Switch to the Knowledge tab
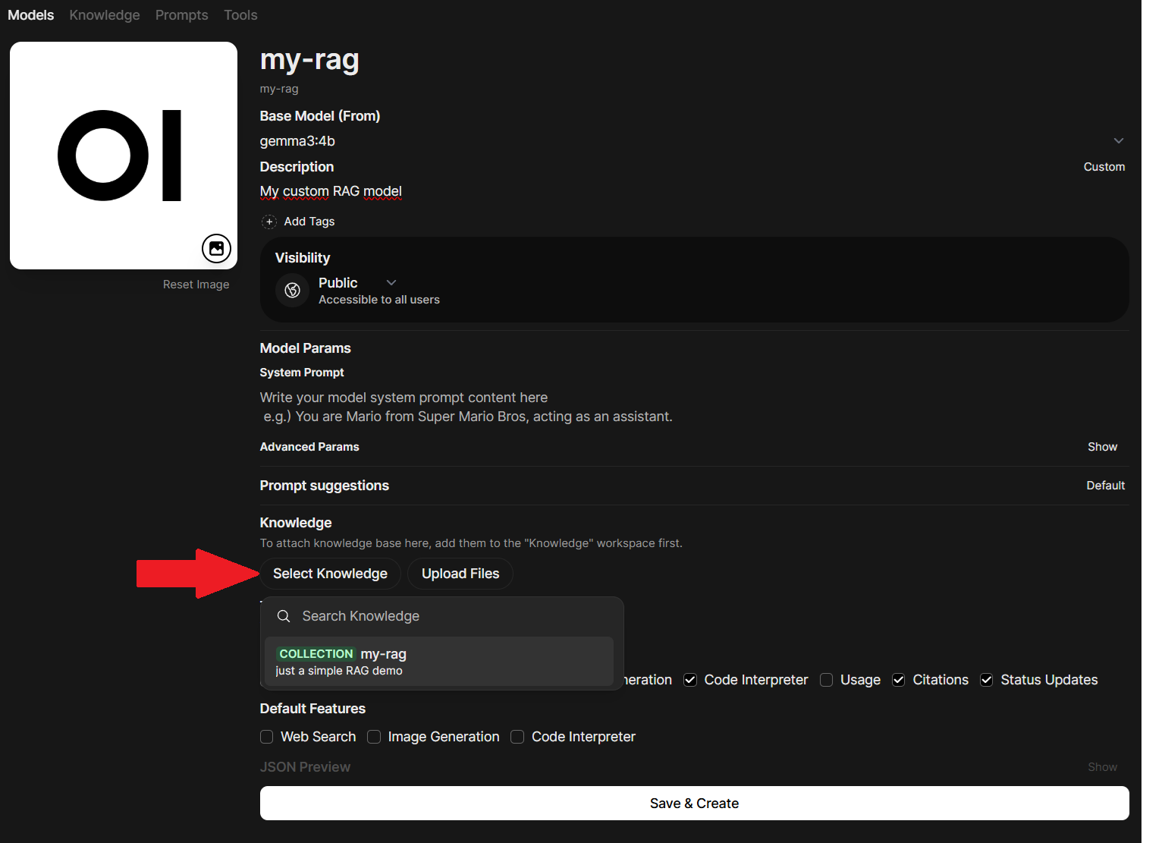The image size is (1165, 843). (x=105, y=15)
